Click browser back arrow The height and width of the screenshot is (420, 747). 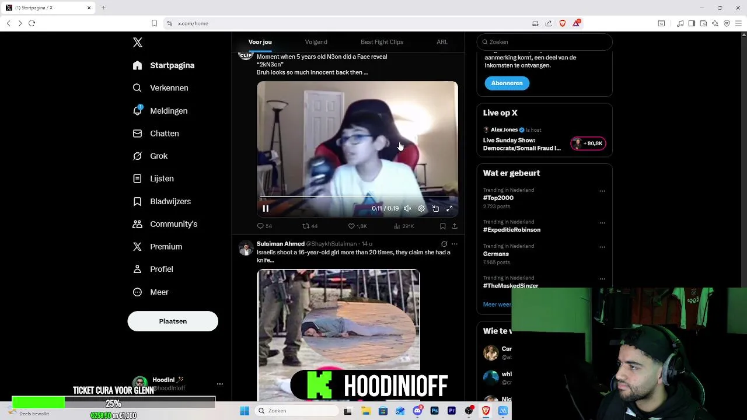tap(8, 23)
